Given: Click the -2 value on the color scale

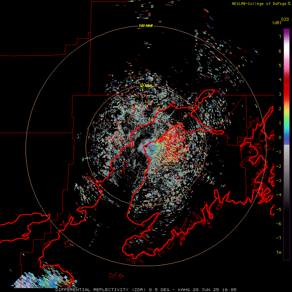Looking at the screenshot, I should point(279,166).
